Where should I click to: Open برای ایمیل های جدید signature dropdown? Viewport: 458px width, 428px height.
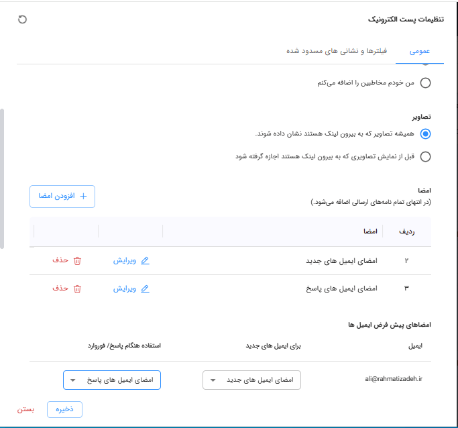(x=251, y=380)
